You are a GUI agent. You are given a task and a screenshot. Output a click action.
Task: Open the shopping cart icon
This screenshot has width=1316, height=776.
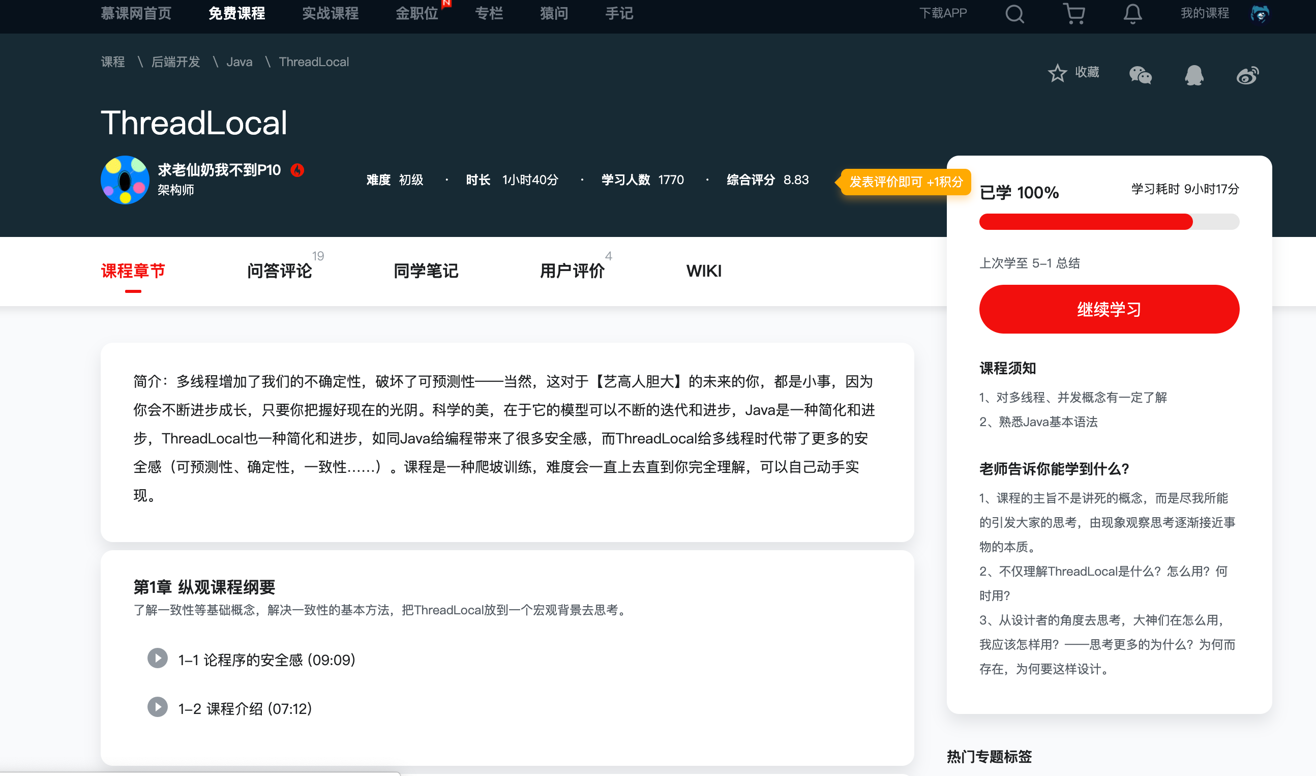1074,14
